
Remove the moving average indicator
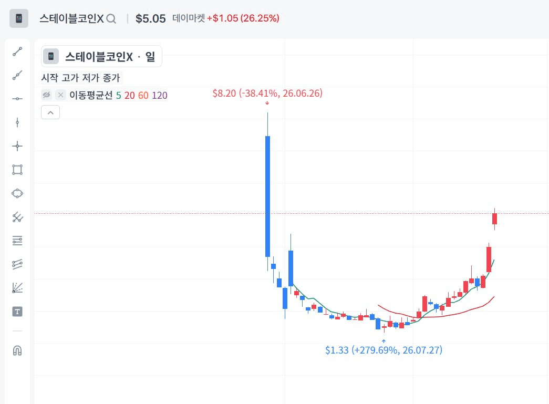click(x=60, y=95)
